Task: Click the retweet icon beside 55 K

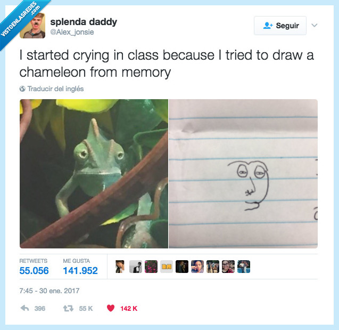Action: (x=68, y=308)
